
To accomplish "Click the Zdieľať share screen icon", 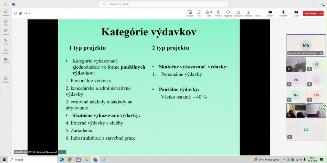I will [296, 13].
